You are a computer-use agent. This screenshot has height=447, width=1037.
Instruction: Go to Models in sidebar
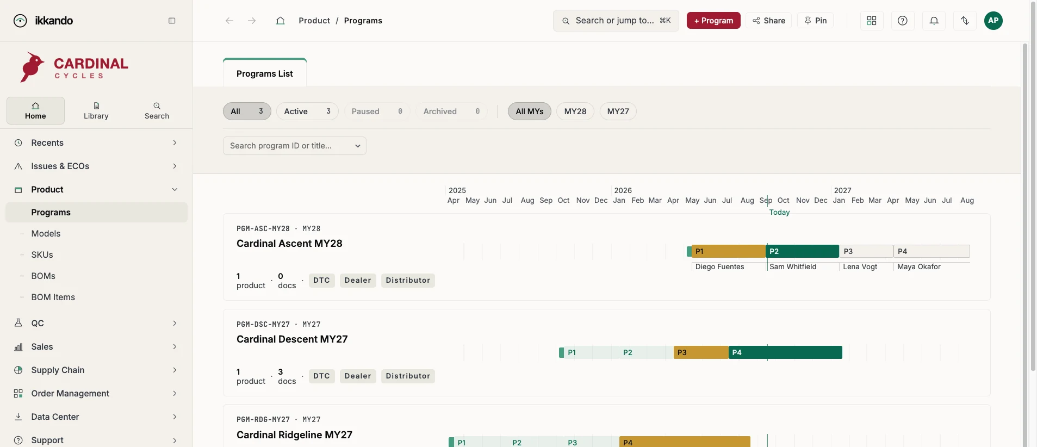[x=46, y=234]
